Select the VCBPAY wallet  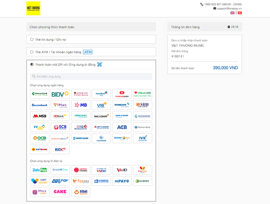point(143,181)
